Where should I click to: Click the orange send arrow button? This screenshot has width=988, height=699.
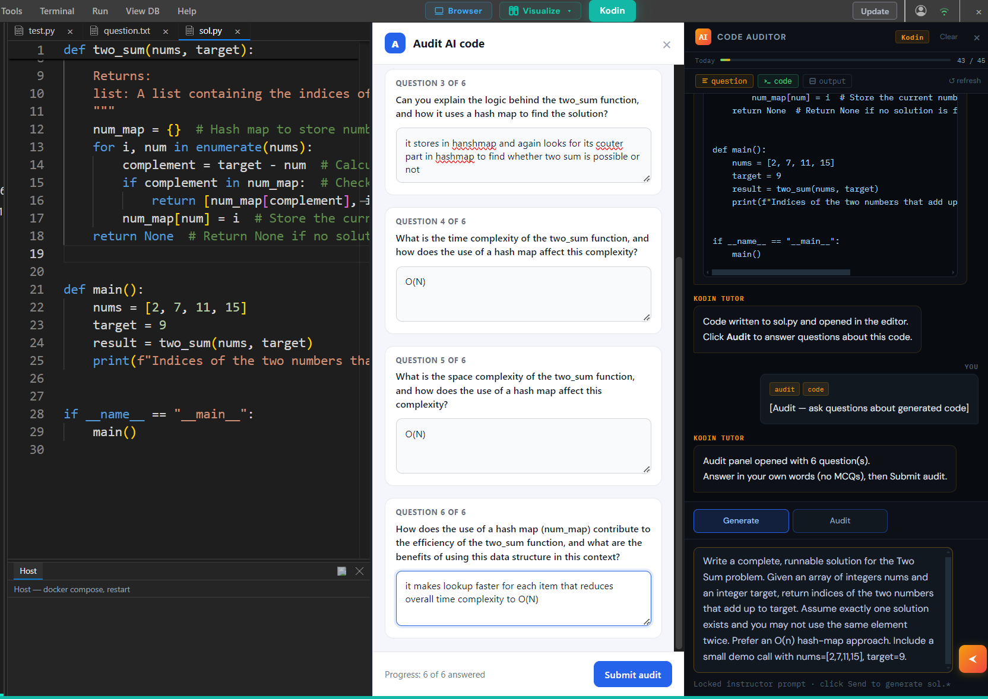973,659
